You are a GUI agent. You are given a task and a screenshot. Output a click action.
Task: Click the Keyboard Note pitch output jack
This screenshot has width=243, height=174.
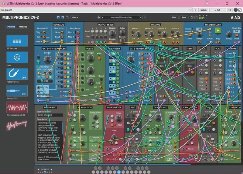(x=62, y=32)
